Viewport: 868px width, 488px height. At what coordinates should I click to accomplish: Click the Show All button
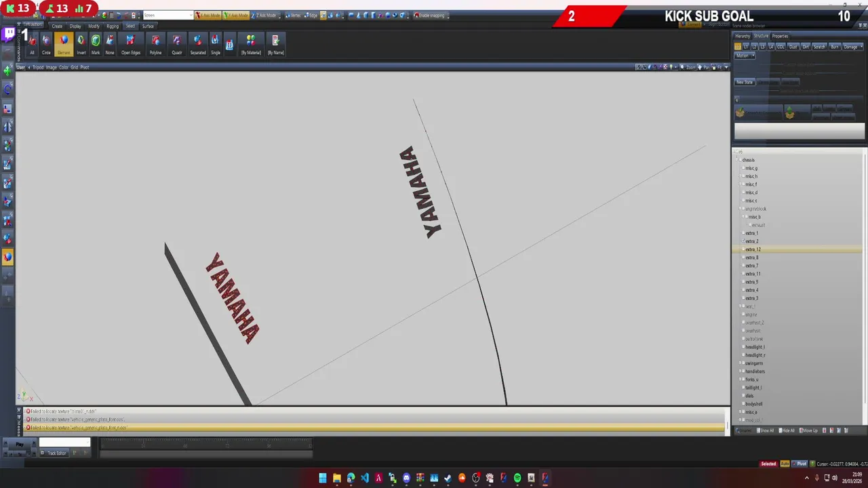coord(765,430)
